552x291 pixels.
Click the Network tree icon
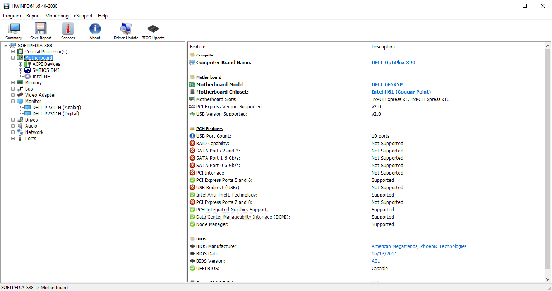[20, 132]
